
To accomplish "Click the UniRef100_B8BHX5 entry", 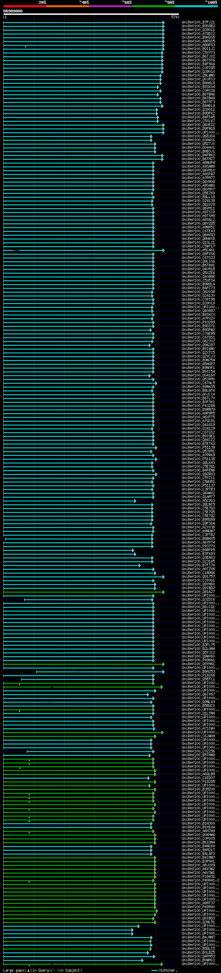I will click(x=198, y=538).
